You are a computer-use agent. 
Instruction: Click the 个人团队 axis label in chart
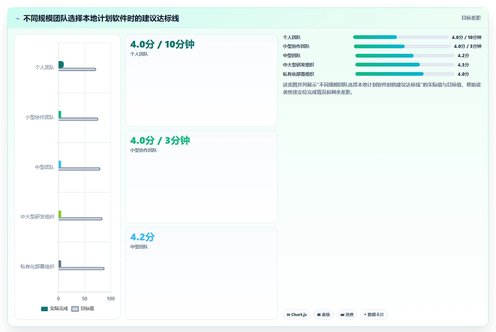[x=45, y=68]
